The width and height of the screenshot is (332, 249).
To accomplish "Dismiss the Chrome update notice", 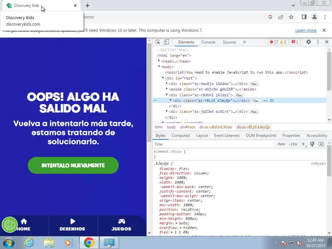I will [324, 30].
